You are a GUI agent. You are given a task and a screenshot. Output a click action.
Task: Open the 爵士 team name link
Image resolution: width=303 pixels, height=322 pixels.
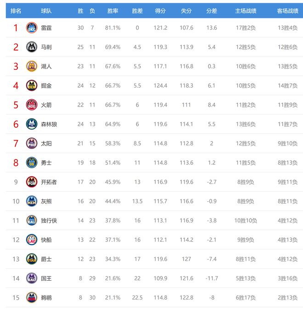pos(46,259)
